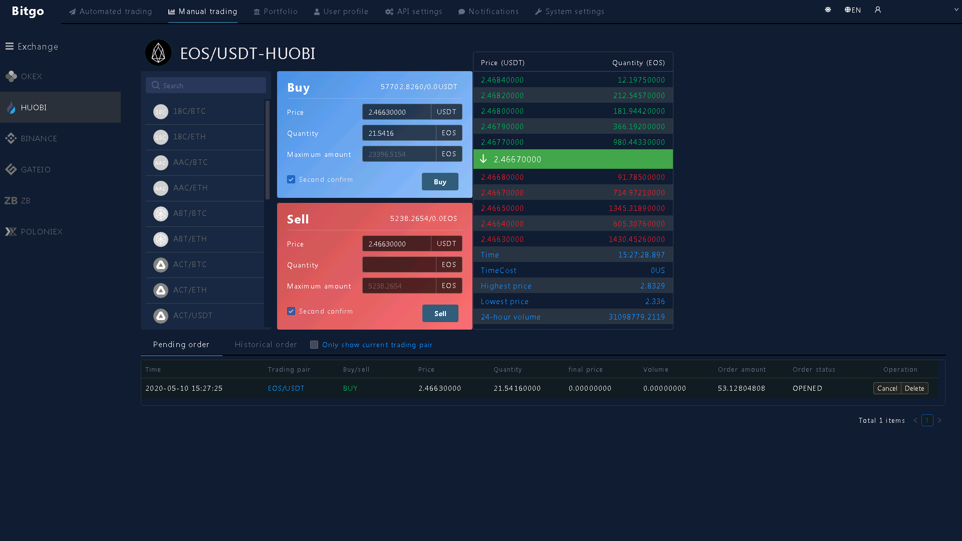Select the 2.46840000 bid price row

(573, 80)
